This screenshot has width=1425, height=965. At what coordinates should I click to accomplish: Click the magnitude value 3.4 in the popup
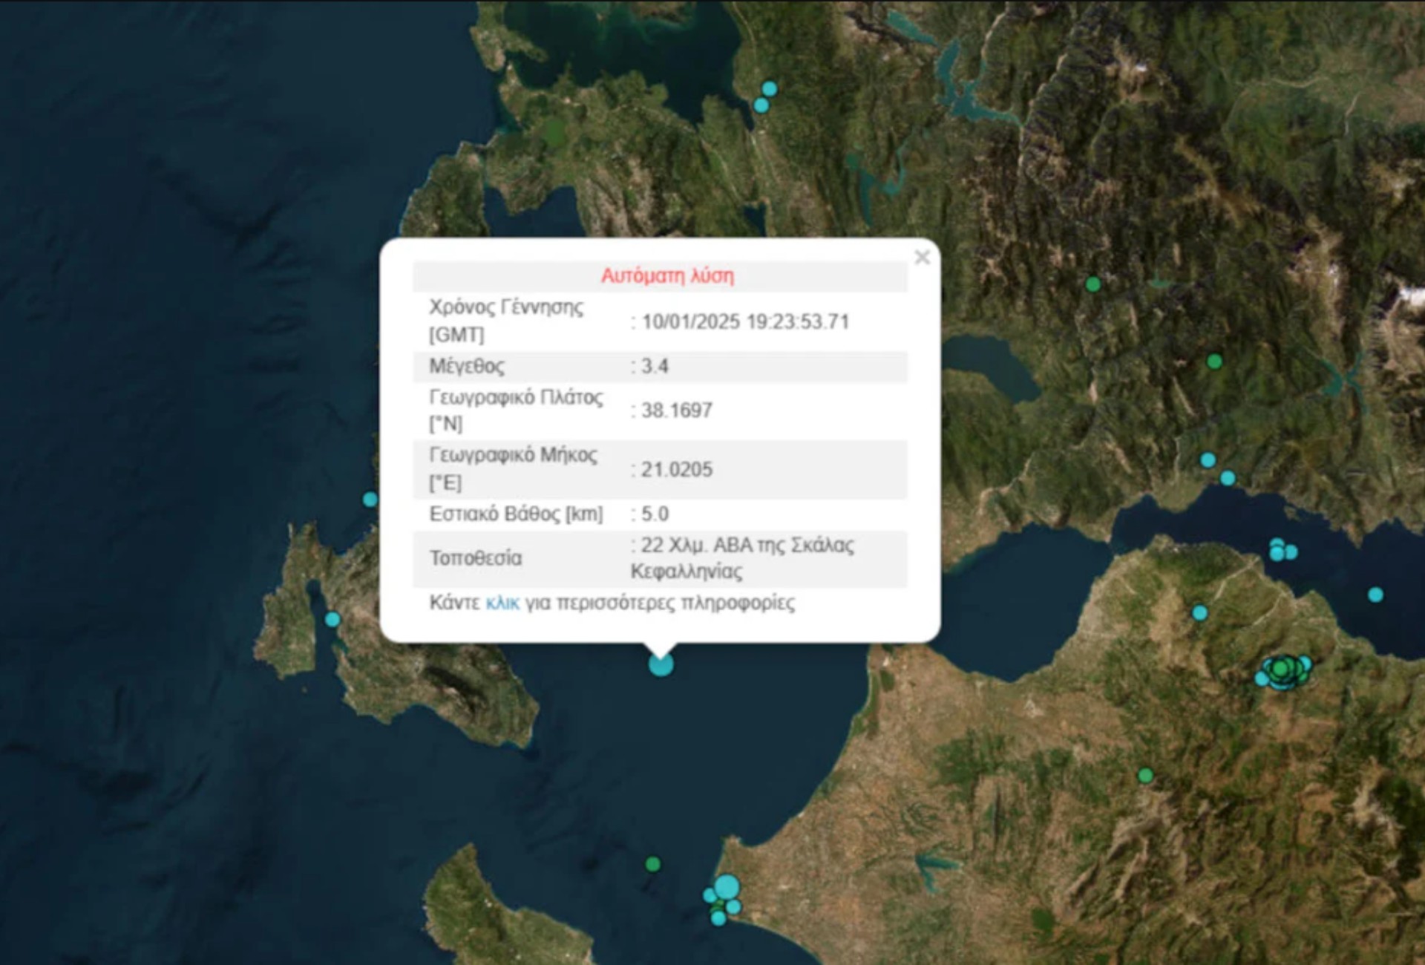pos(655,366)
